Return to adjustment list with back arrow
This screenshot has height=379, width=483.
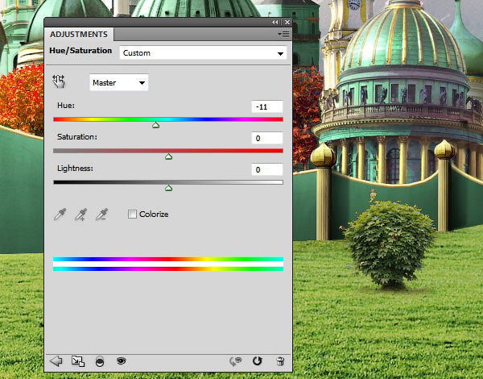[56, 360]
